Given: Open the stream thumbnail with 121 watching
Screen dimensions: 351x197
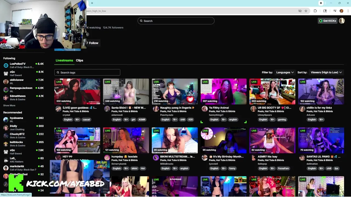Looking at the screenshot, I should tap(126, 140).
